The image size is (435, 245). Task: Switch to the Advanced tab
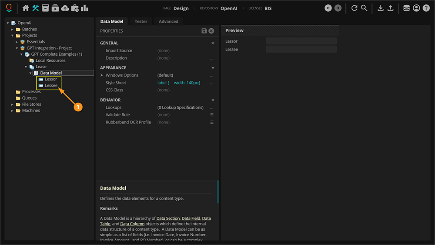[x=168, y=21]
